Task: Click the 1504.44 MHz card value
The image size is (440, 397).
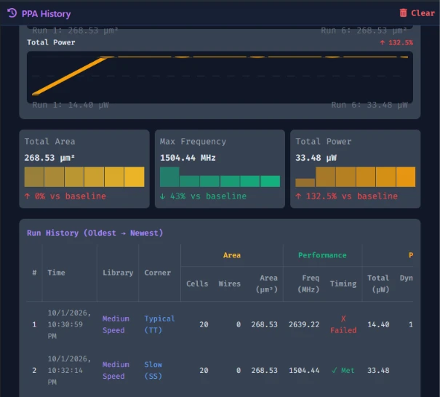Action: (188, 158)
